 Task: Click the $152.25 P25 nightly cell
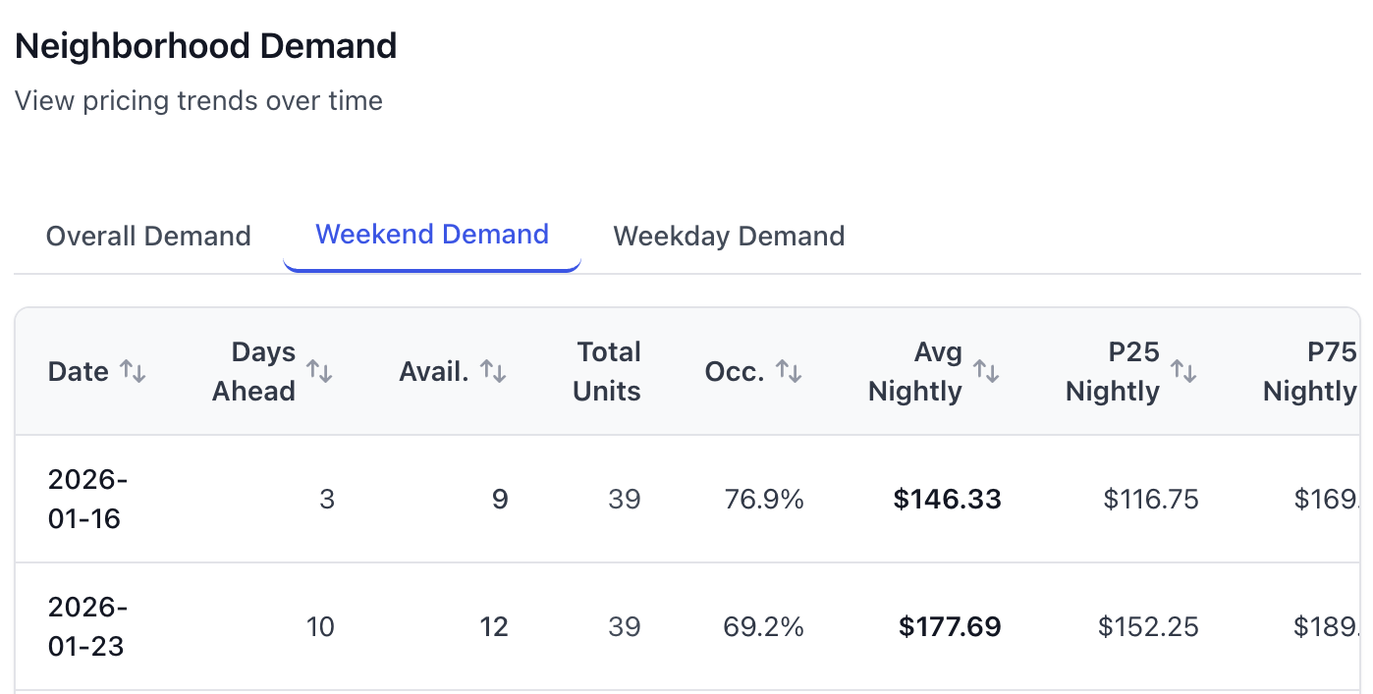coord(1148,626)
